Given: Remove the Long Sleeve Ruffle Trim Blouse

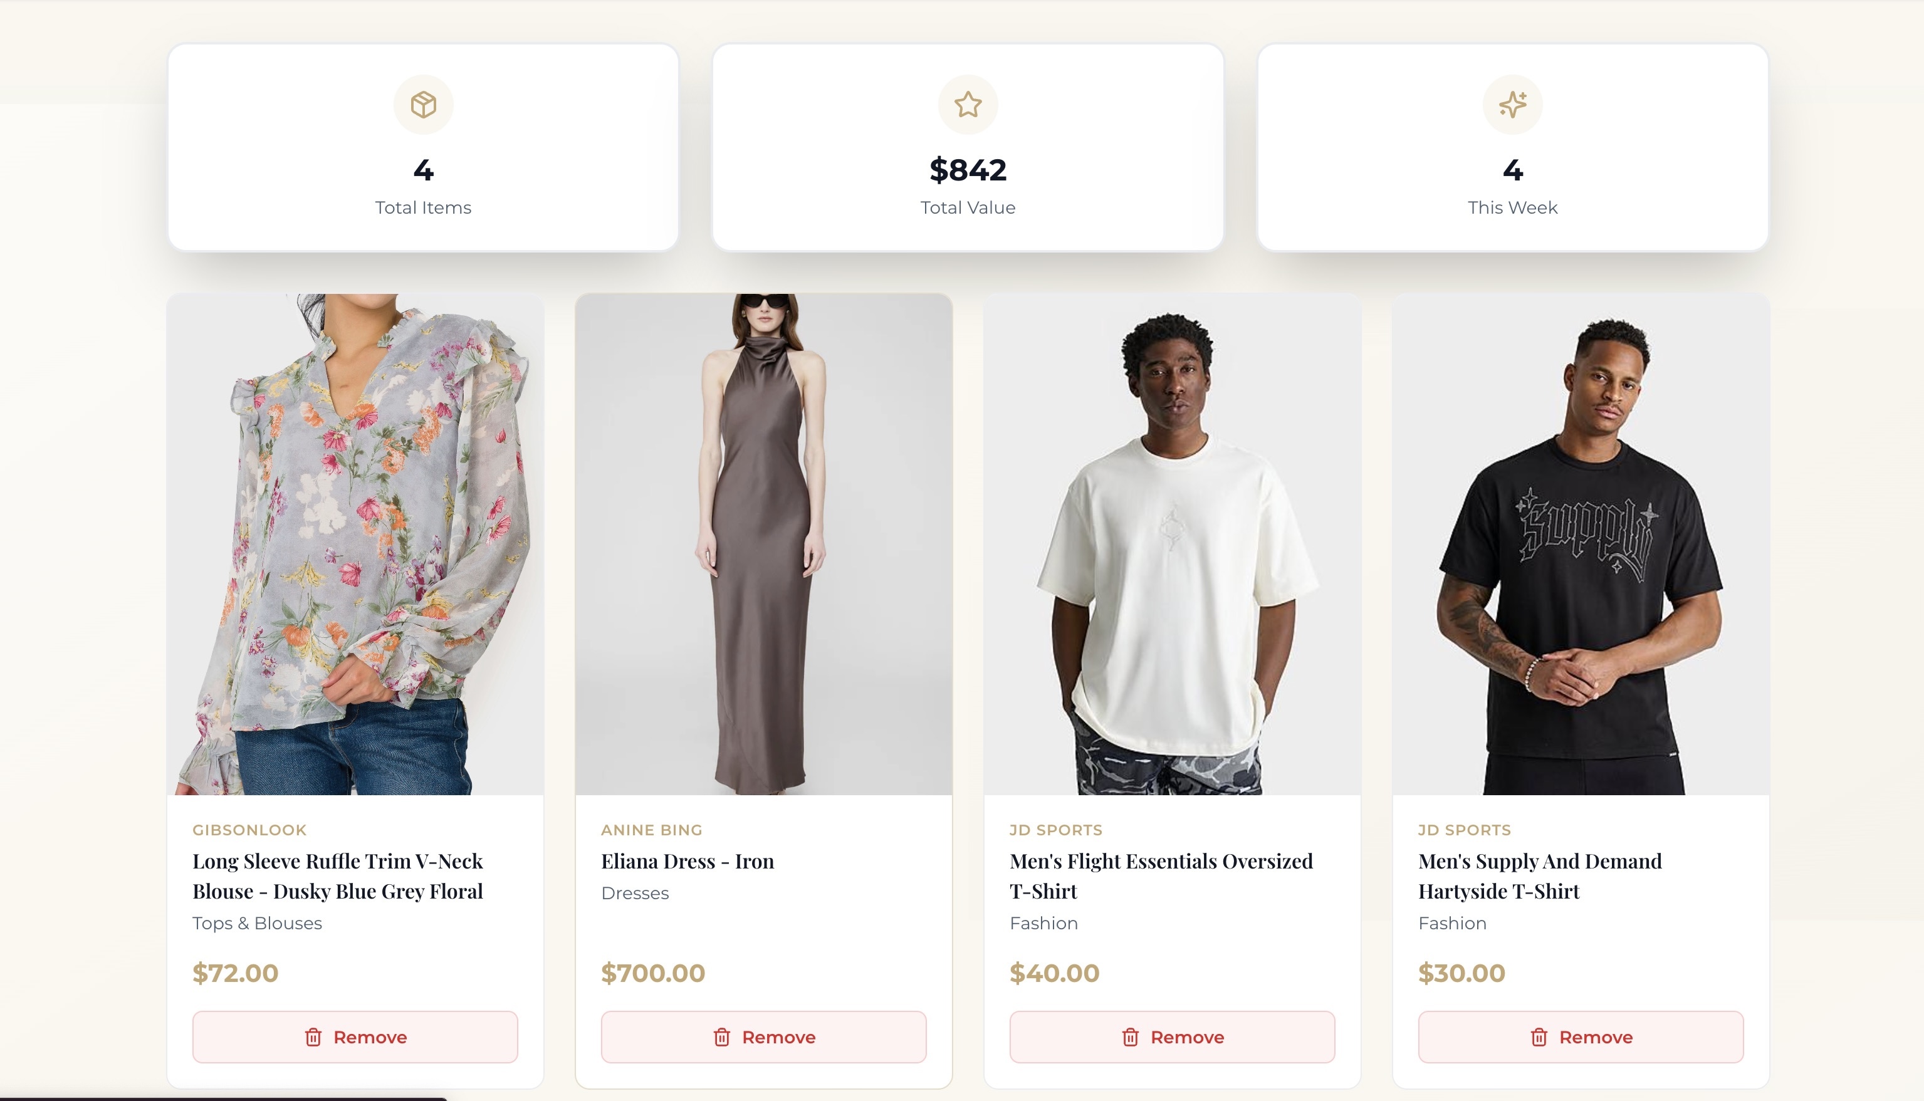Looking at the screenshot, I should 355,1036.
